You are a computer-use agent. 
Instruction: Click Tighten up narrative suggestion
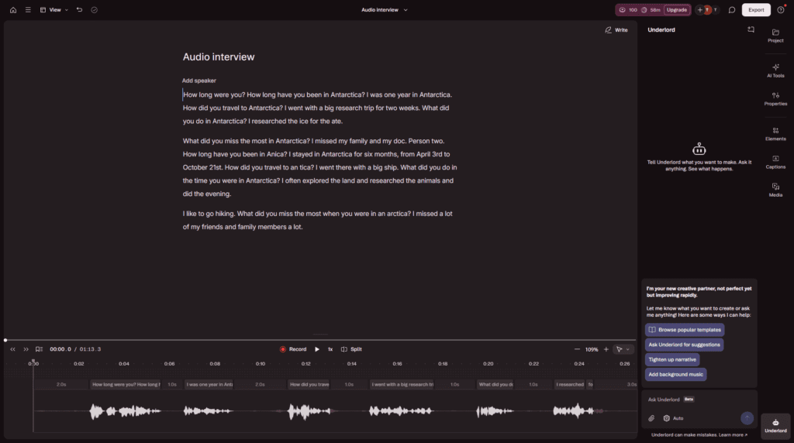click(x=672, y=359)
